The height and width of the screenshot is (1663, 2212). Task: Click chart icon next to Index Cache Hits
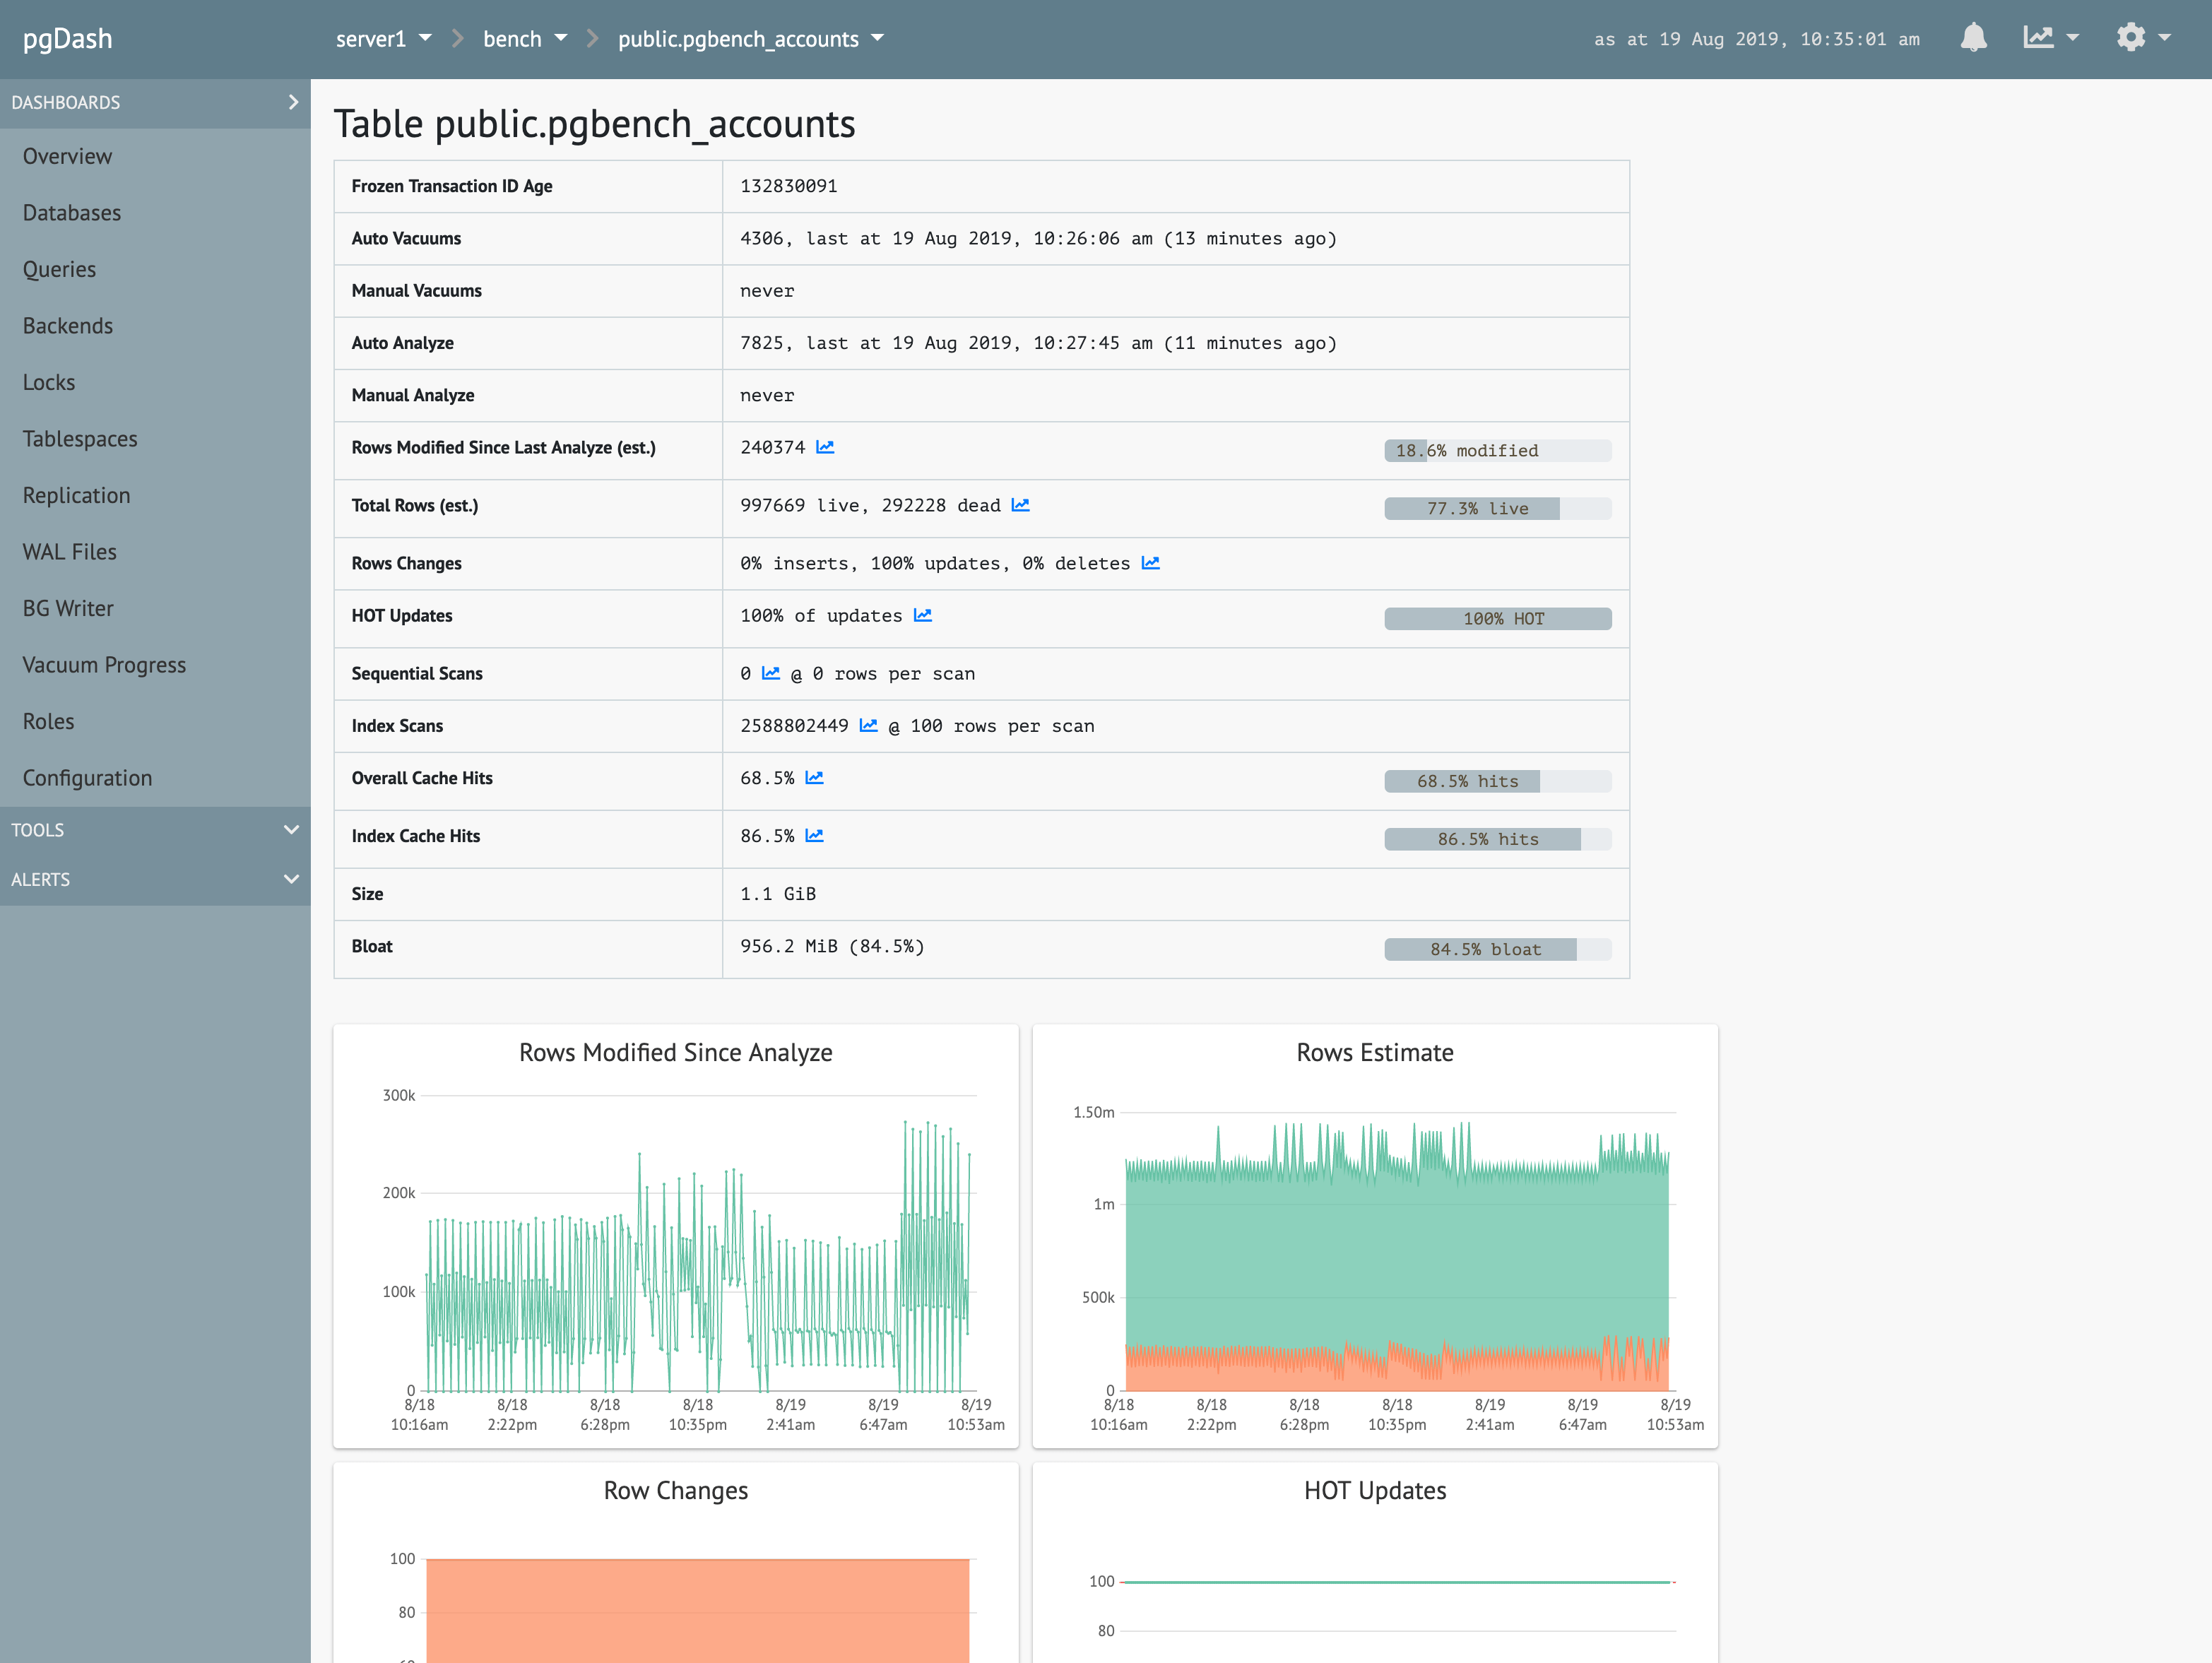(x=814, y=835)
